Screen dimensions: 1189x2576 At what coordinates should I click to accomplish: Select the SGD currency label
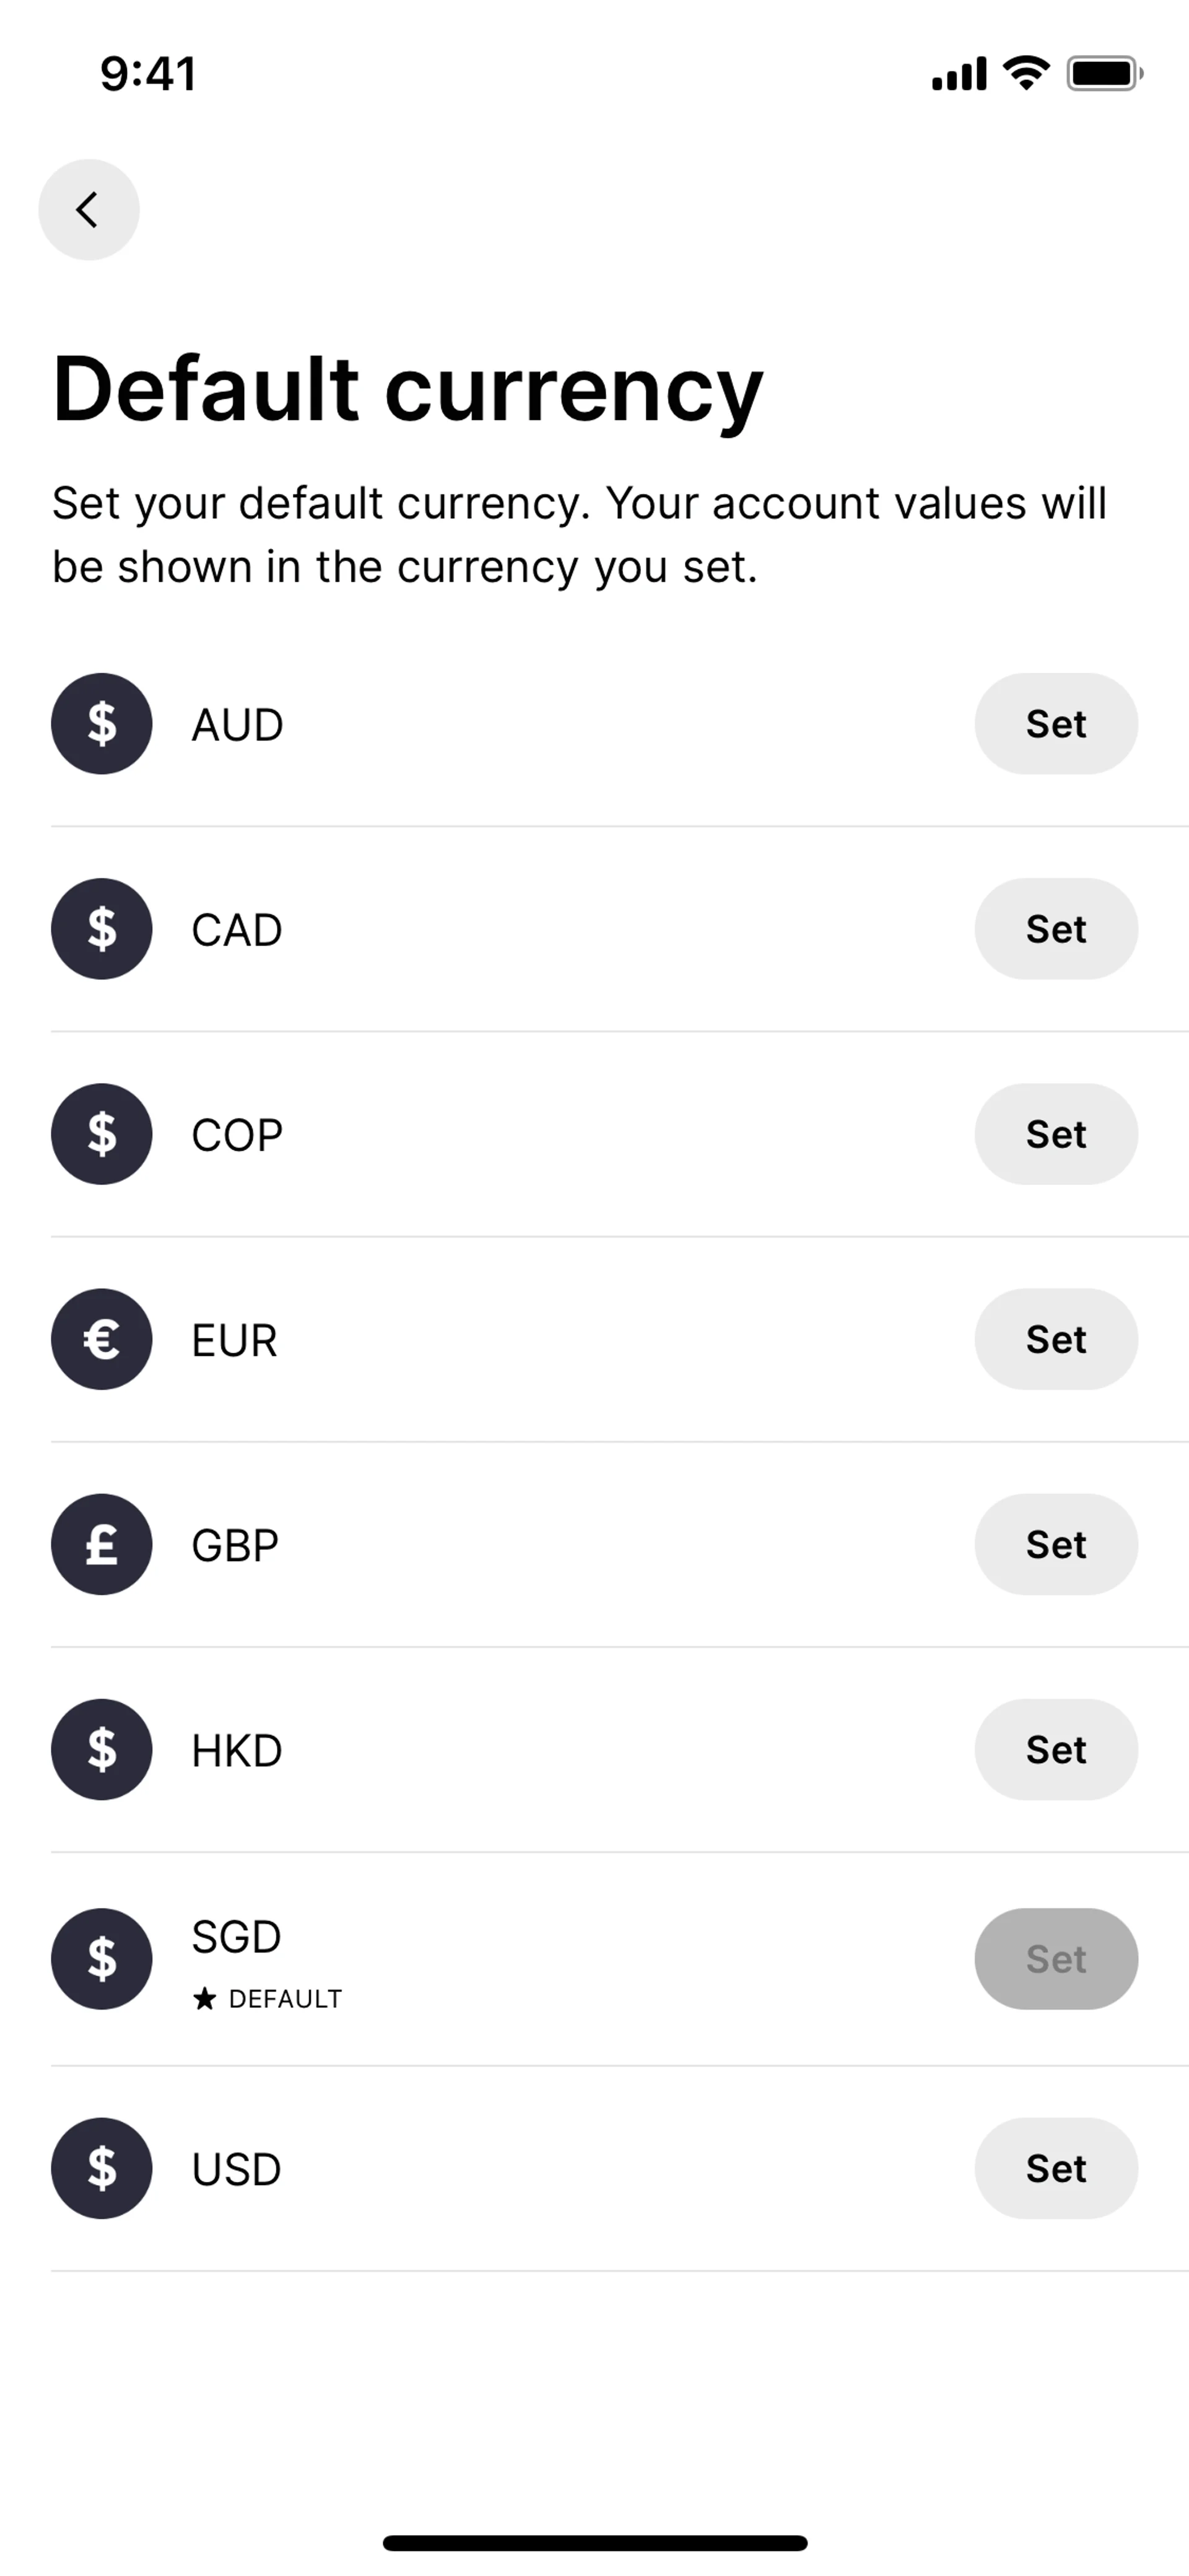(x=236, y=1937)
